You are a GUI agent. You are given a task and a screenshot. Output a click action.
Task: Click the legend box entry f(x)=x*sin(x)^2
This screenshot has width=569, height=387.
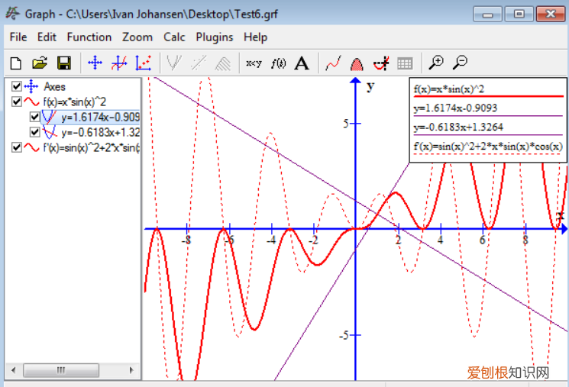tap(451, 89)
